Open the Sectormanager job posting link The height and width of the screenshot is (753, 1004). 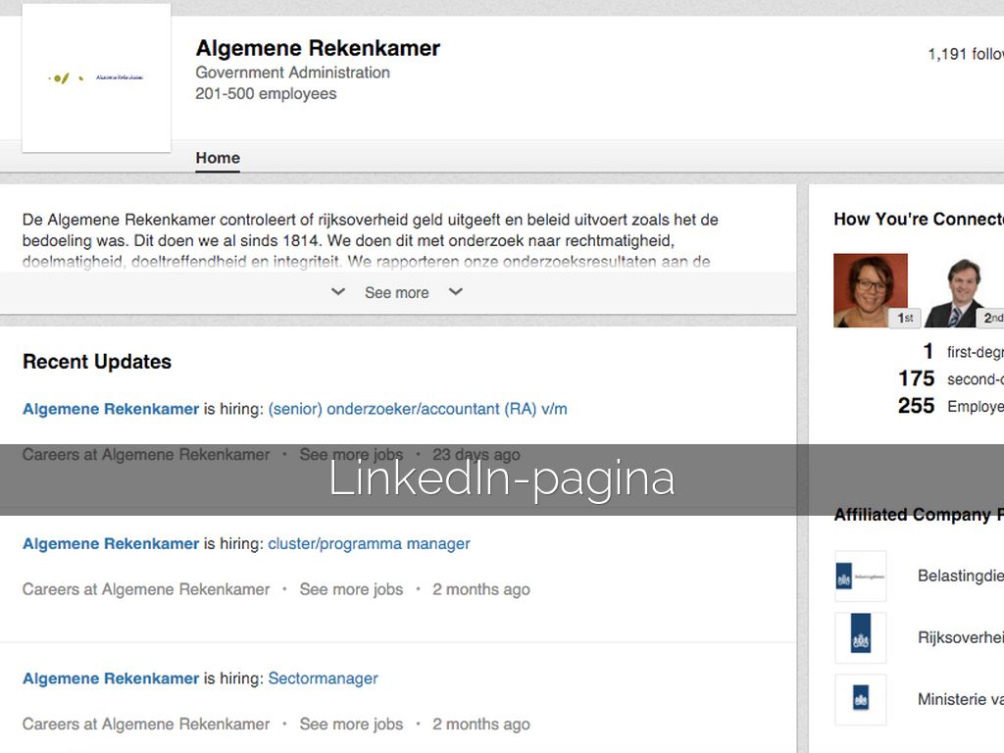pos(323,678)
